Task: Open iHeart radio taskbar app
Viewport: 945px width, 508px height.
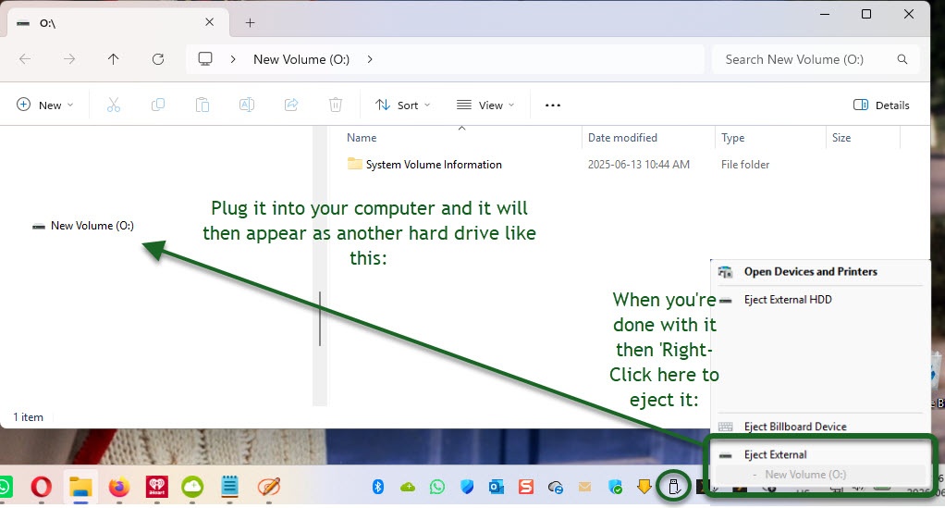Action: click(156, 487)
